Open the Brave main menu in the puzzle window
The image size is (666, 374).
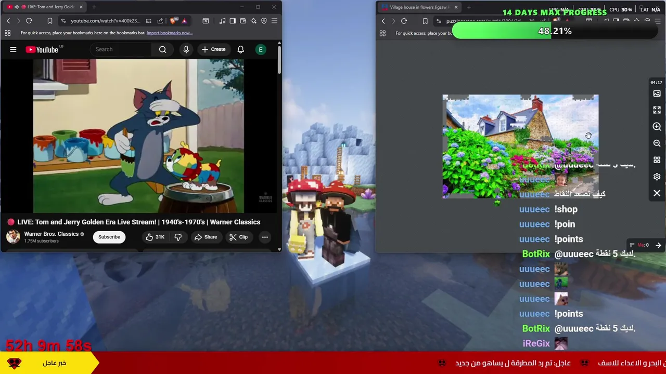(x=658, y=21)
